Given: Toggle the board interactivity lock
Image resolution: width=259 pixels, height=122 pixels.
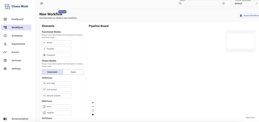Looking at the screenshot, I should [93, 115].
